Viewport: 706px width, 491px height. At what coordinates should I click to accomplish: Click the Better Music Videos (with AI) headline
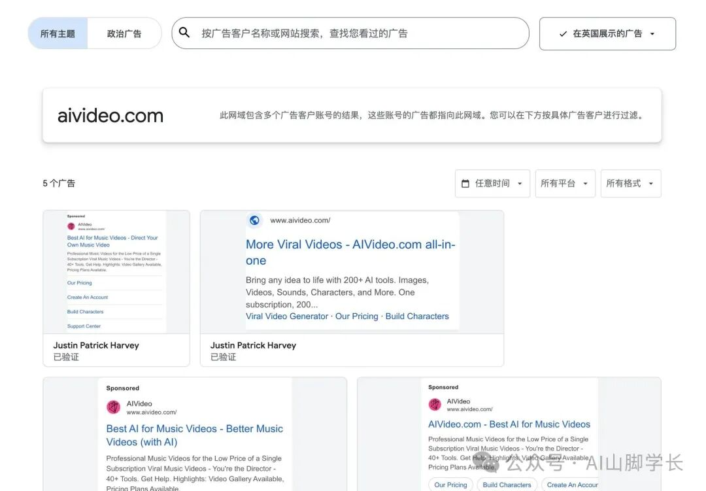coord(195,435)
